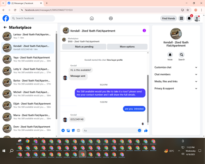Click the 'are you intrested' message bubble
205x164 pixels.
134,109
